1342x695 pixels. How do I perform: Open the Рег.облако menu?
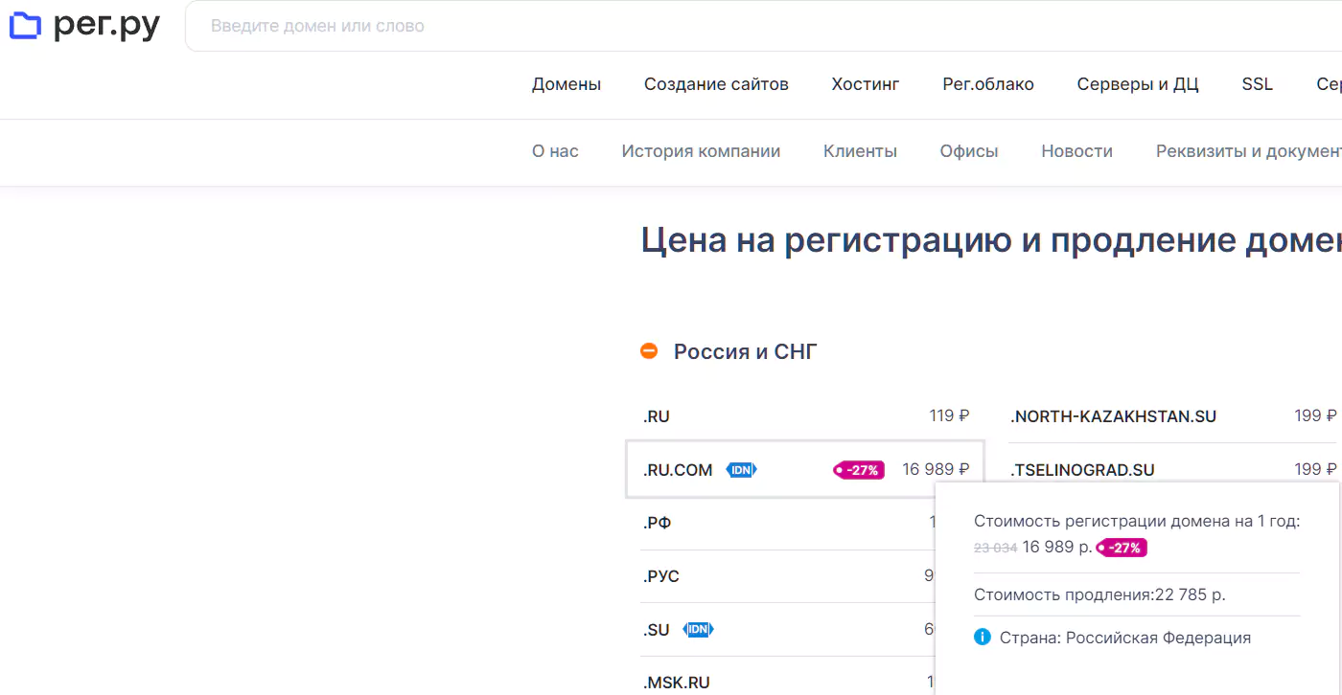[x=988, y=84]
